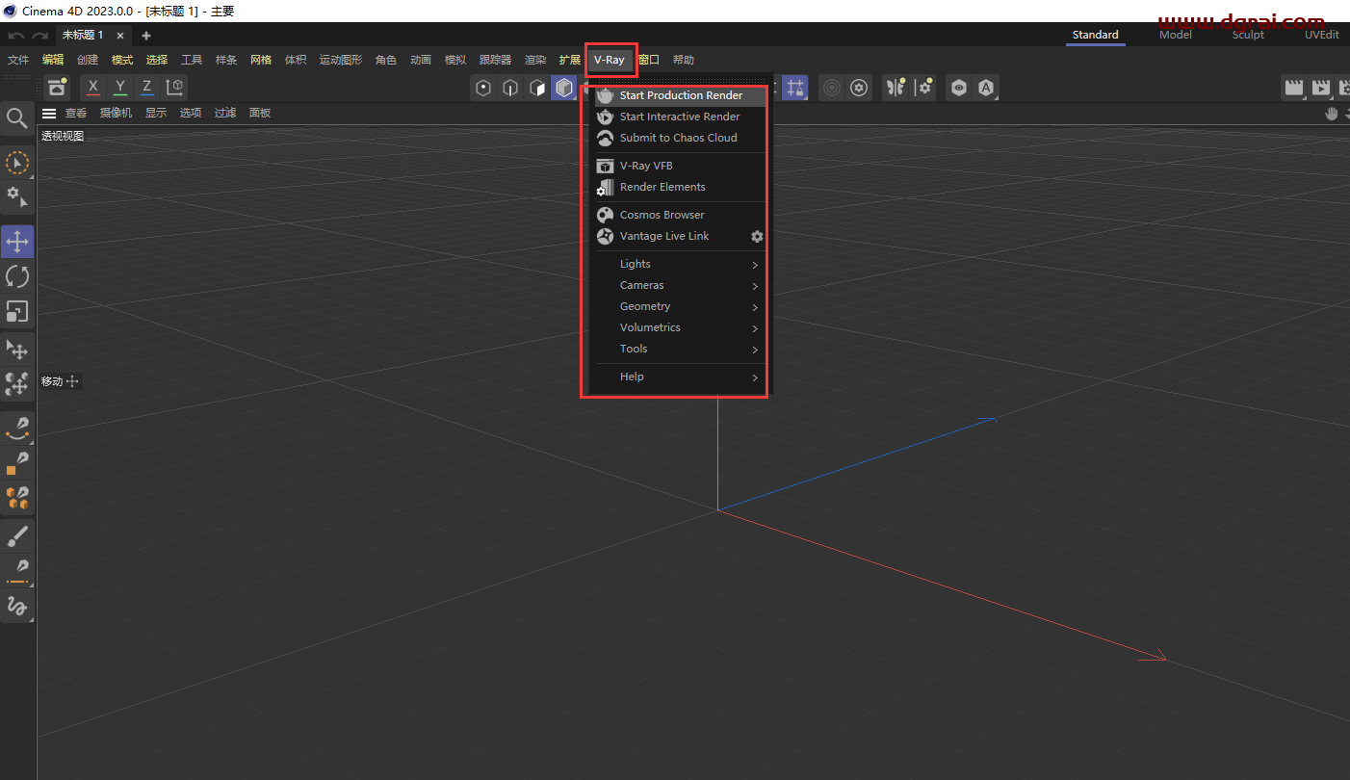
Task: Start Interactive Render
Action: pos(681,117)
